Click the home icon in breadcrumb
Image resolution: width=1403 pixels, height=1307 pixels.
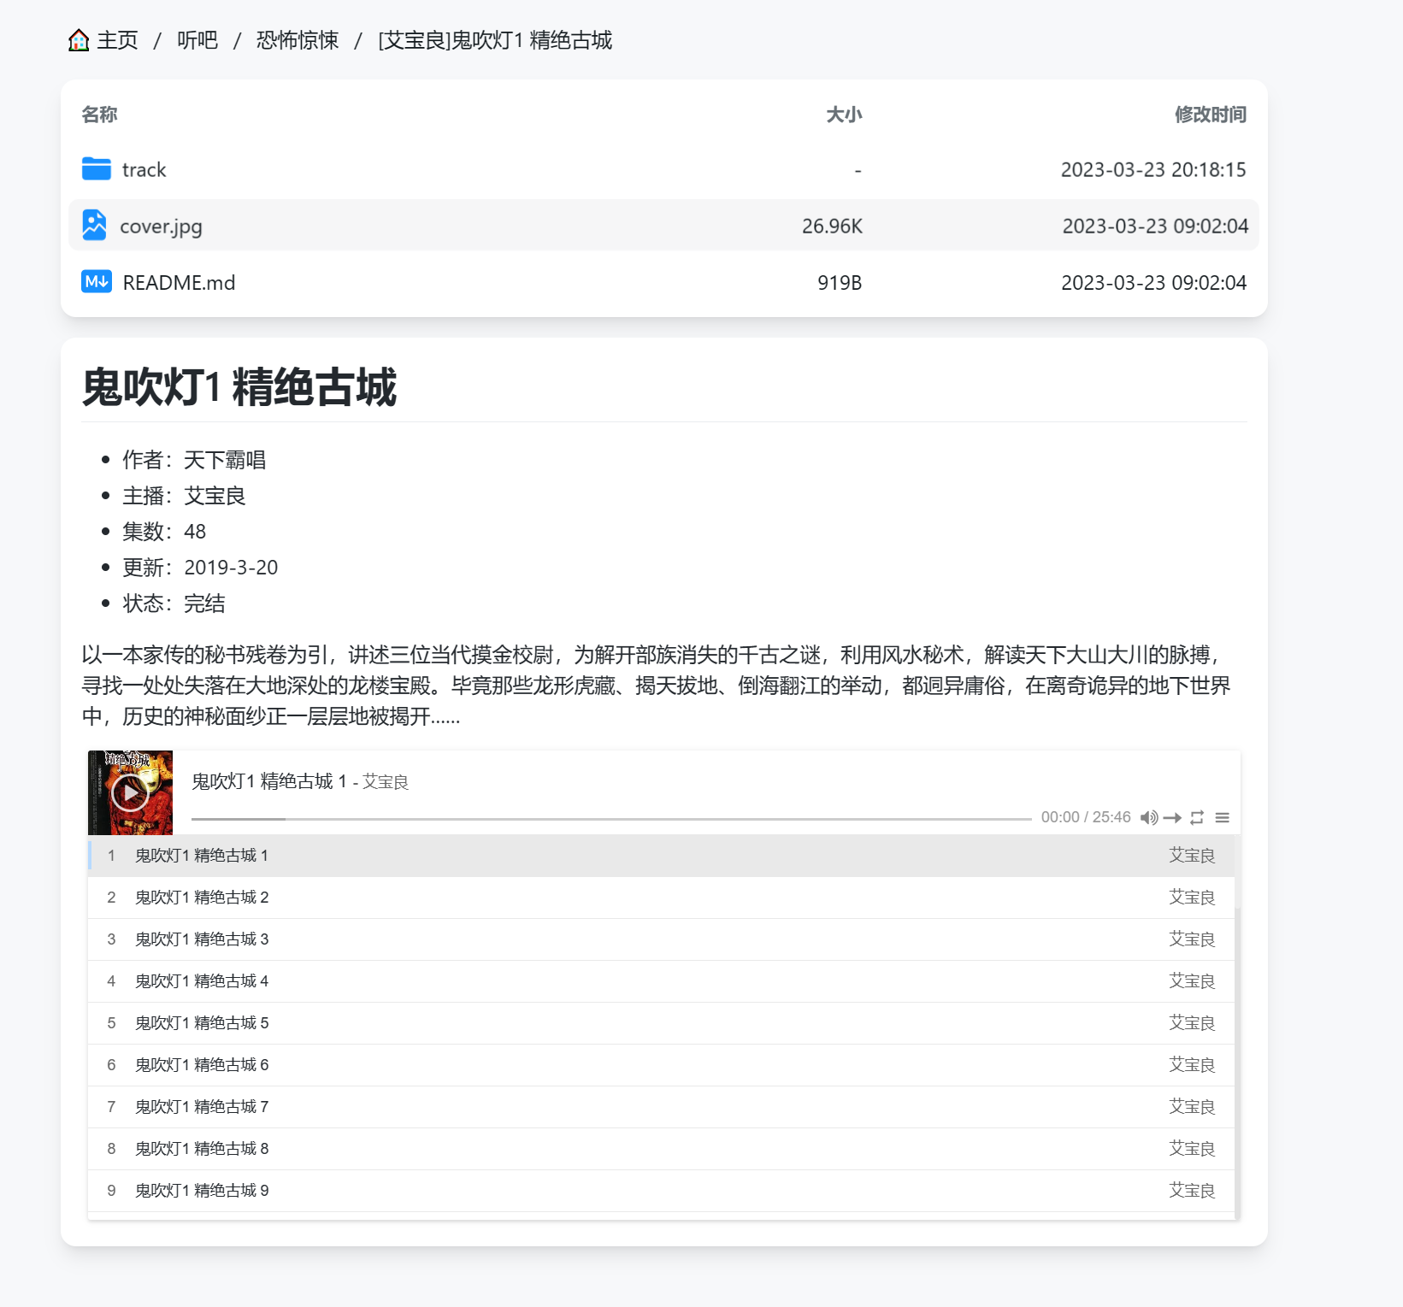tap(79, 40)
